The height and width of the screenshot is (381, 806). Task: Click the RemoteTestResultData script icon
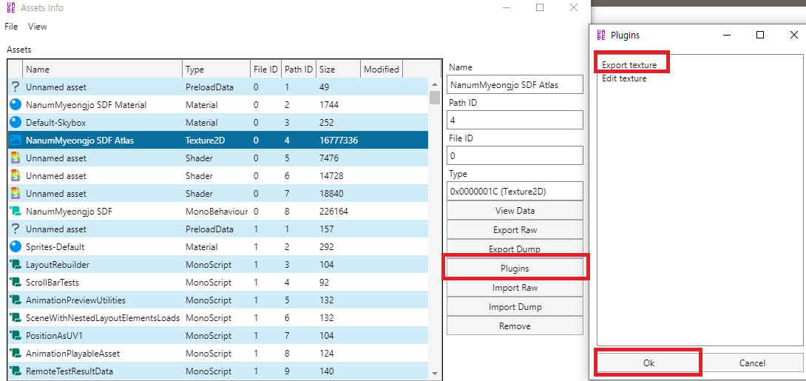click(x=16, y=371)
